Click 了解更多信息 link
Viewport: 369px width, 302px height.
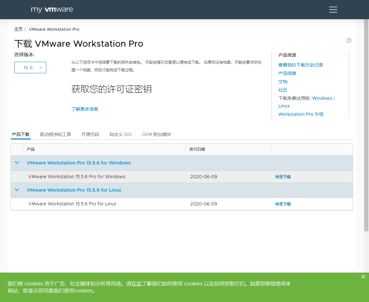[85, 109]
